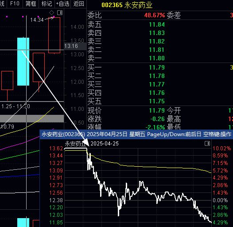Click the 返回 button
Image resolution: width=233 pixels, height=227 pixels.
tap(78, 4)
